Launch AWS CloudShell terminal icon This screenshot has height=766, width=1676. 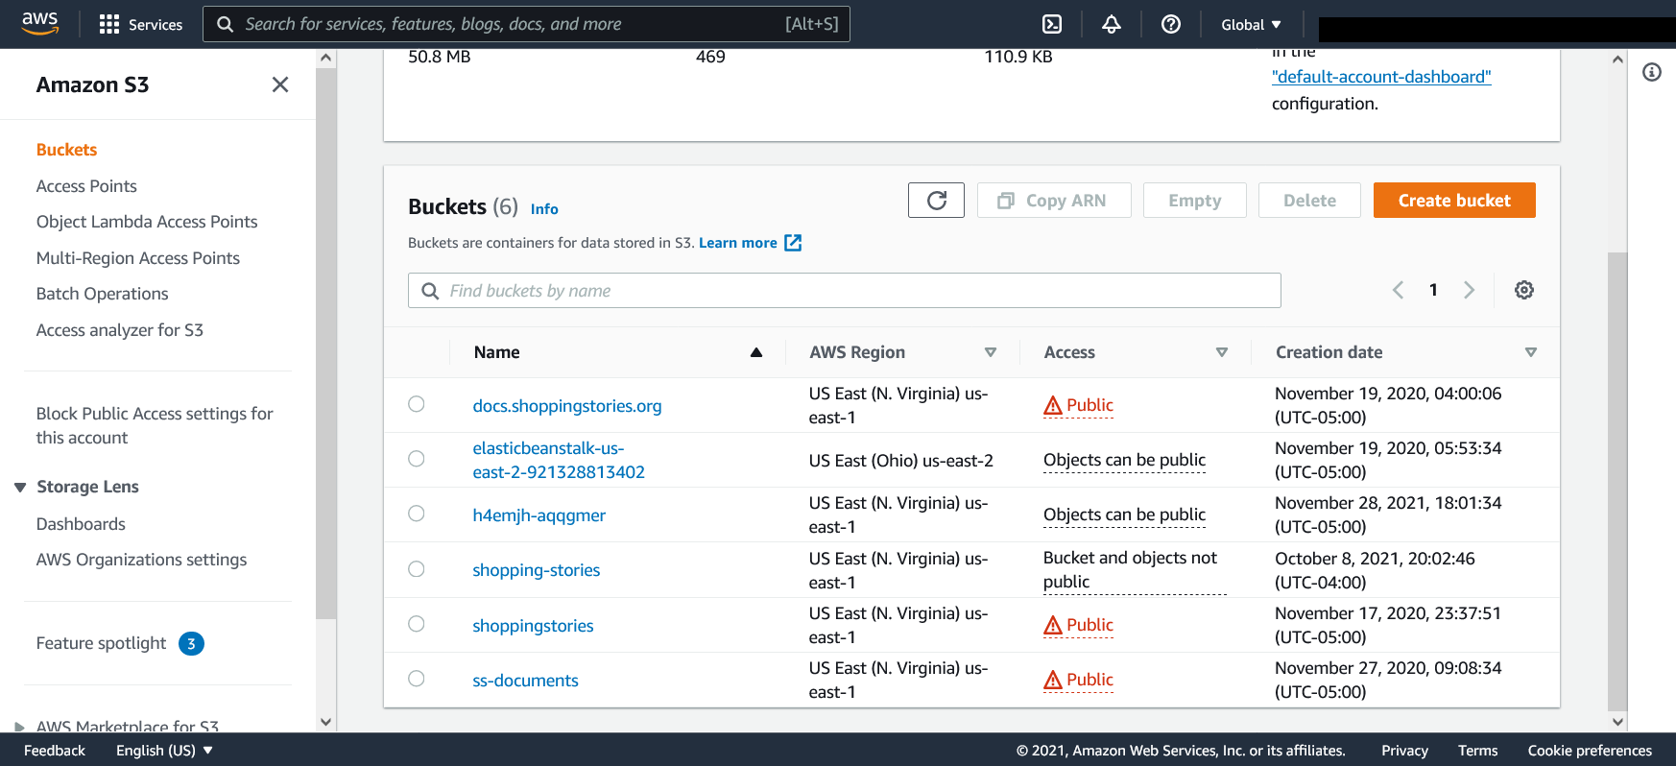coord(1052,24)
